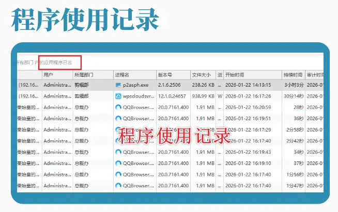338x212 pixels.
Task: Select QQBrowser icon in the 1分56秒 row
Action: 118,174
